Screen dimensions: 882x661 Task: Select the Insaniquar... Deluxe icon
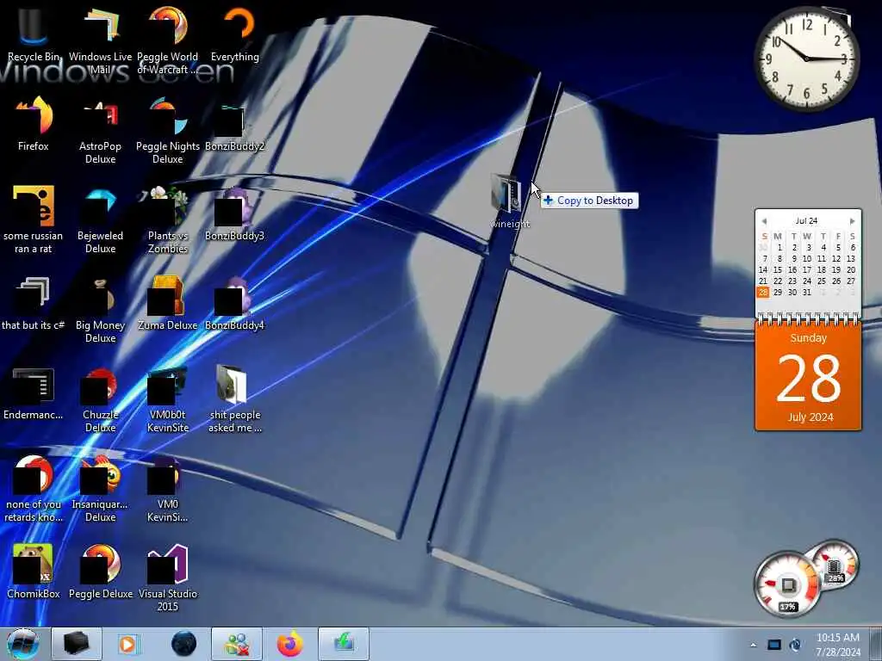[x=100, y=488]
